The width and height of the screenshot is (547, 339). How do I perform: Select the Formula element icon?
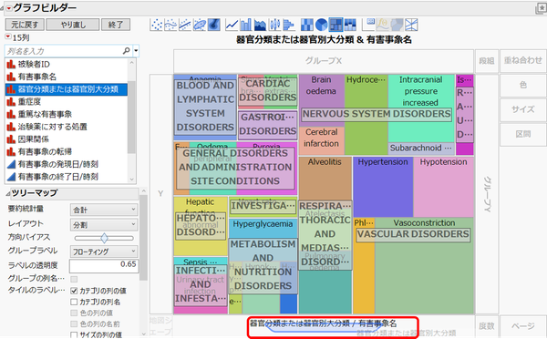[x=383, y=25]
